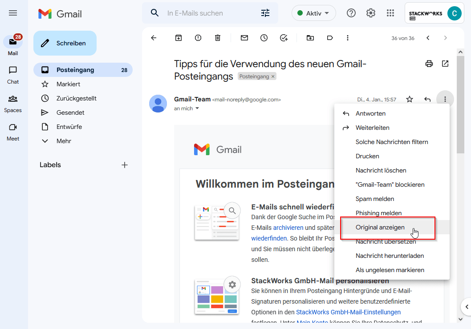Star this message from Gmail-Team

[410, 99]
